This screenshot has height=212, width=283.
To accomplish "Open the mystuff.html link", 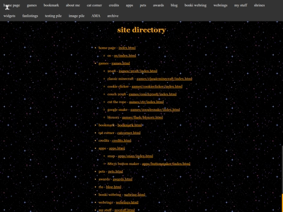I will (x=125, y=210).
